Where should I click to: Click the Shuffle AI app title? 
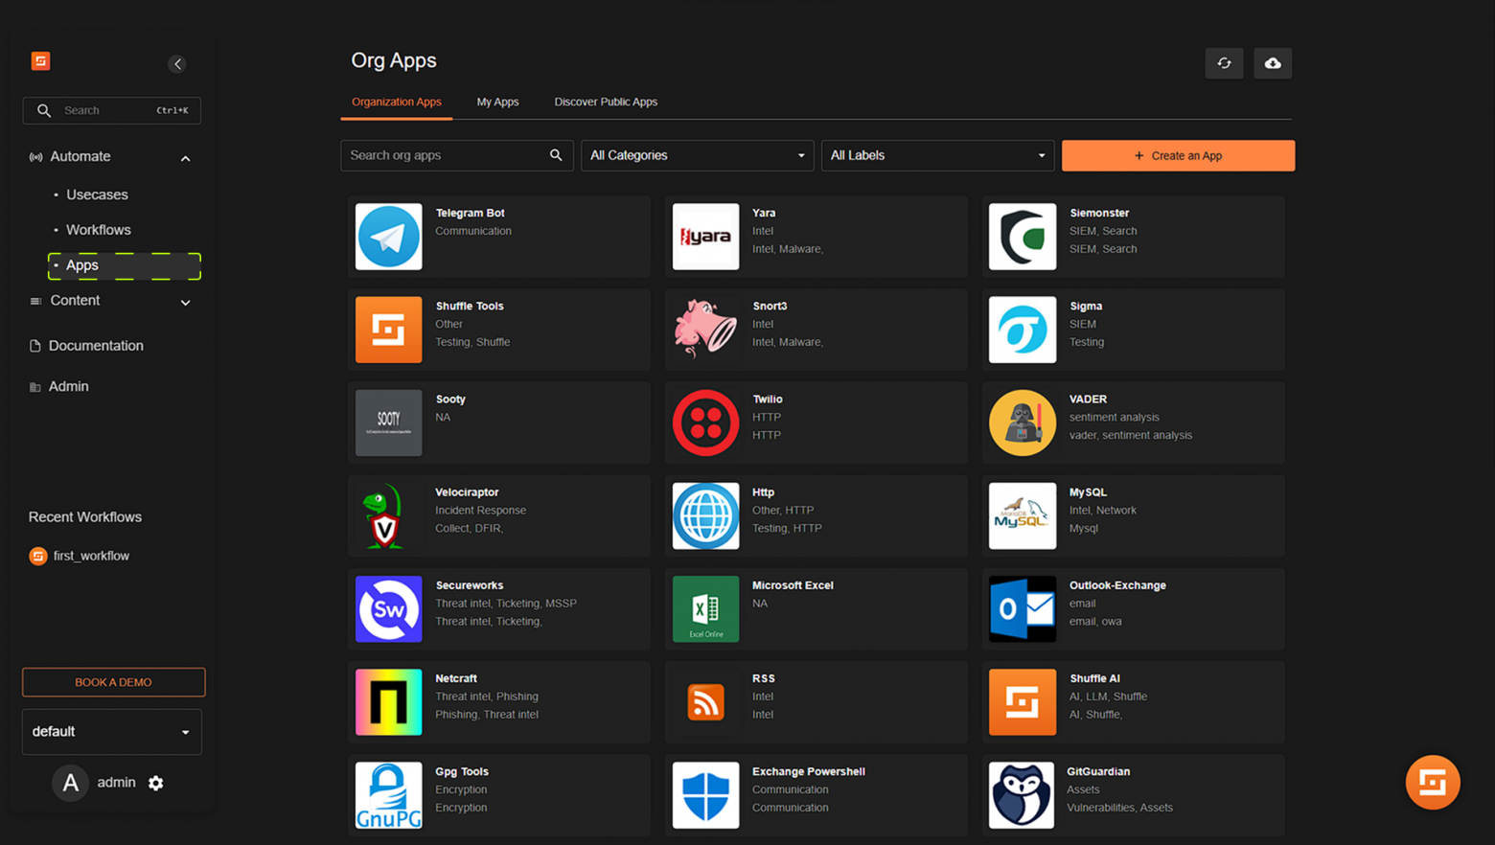point(1095,678)
